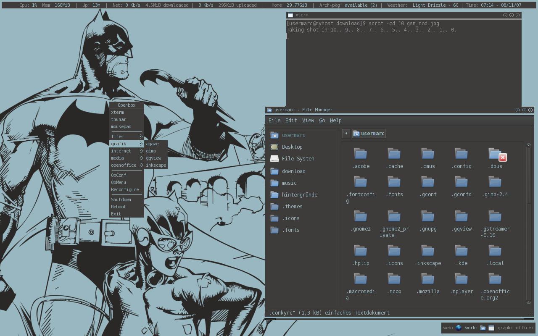Launch gimp from the grafik submenu
Screen dimensions: 538x336
[x=156, y=151]
